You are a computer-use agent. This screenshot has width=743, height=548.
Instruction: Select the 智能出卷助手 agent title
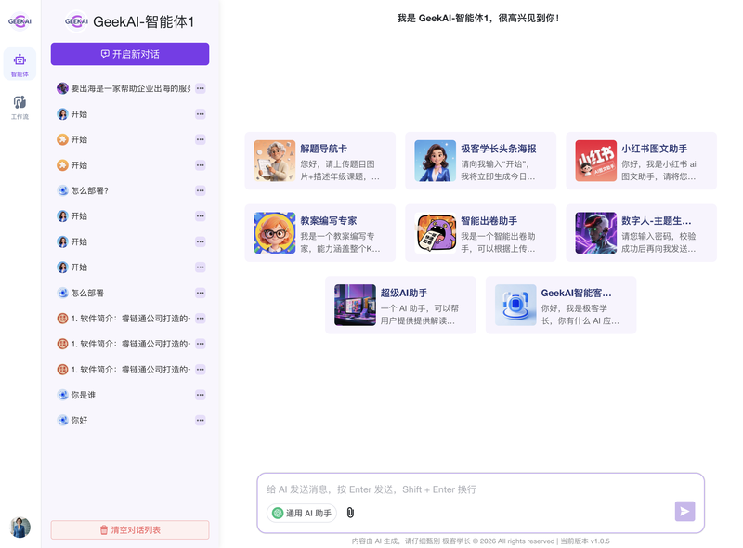coord(489,220)
